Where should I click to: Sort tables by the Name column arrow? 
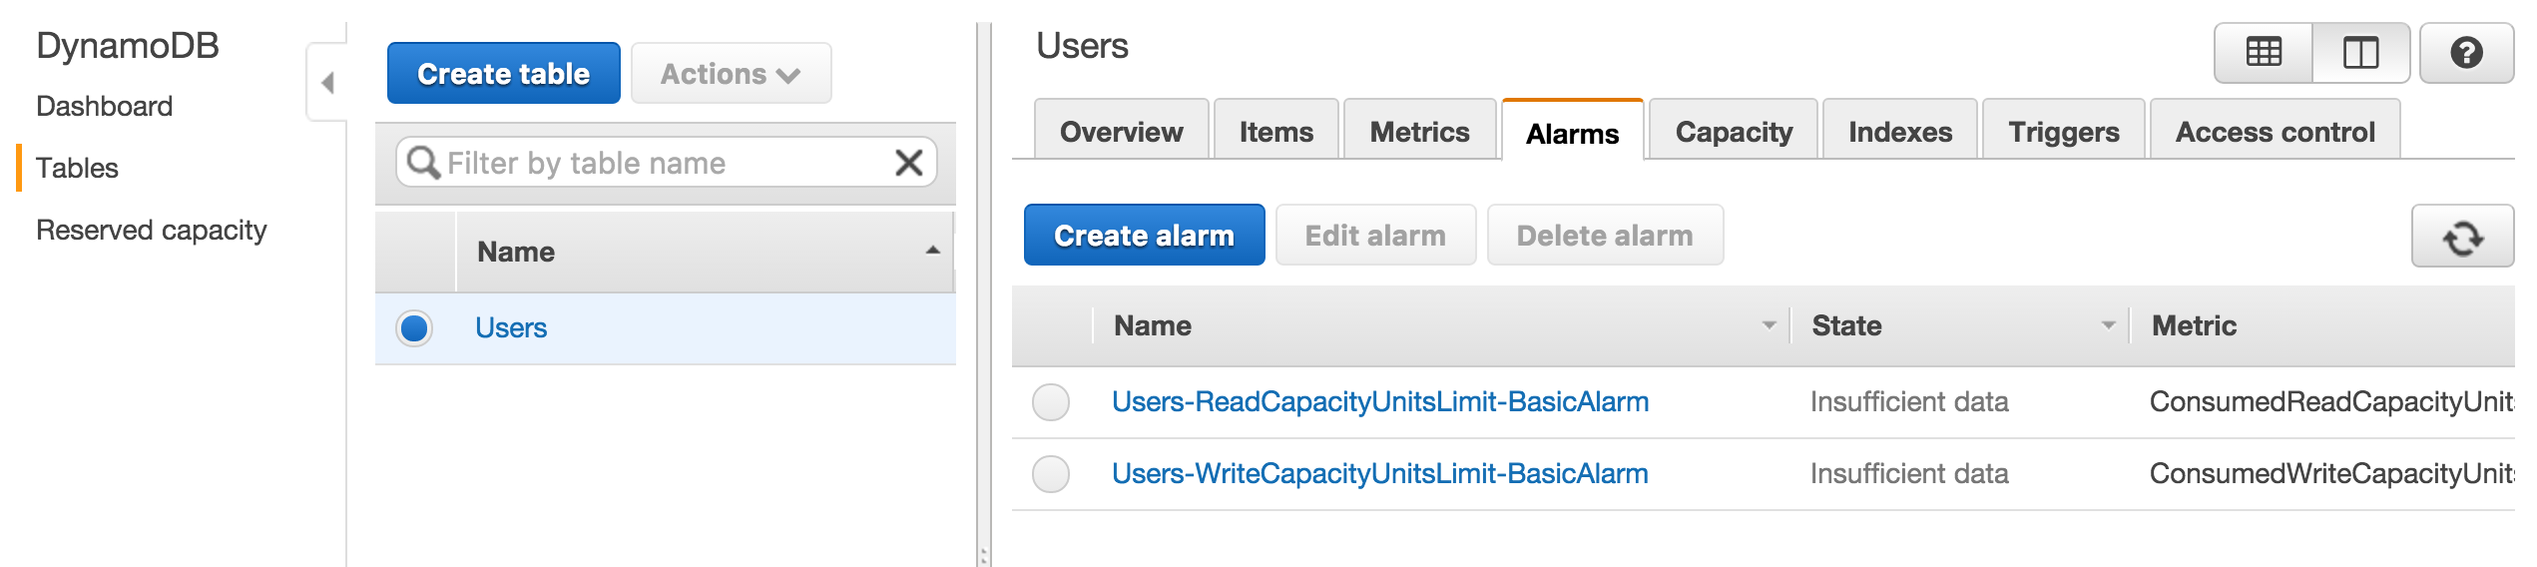click(932, 252)
